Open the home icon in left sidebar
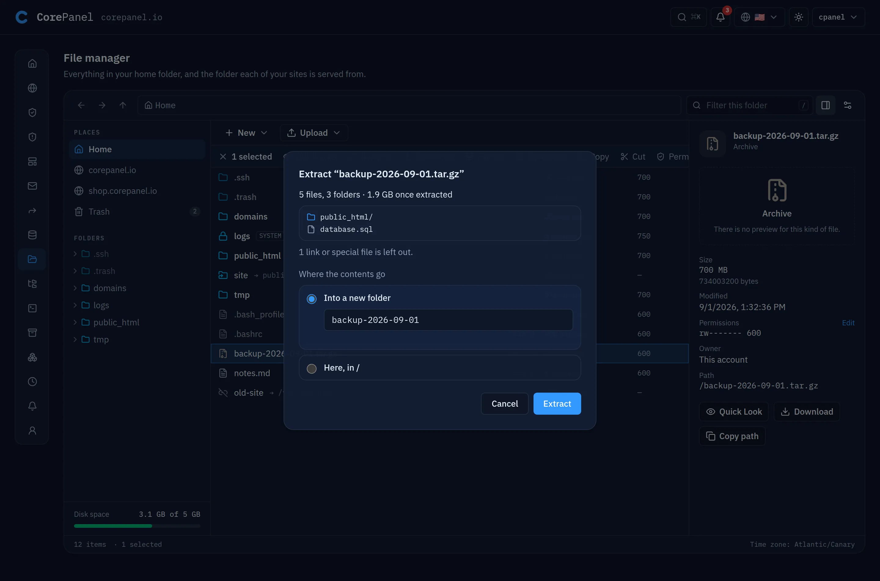This screenshot has width=880, height=581. click(32, 63)
